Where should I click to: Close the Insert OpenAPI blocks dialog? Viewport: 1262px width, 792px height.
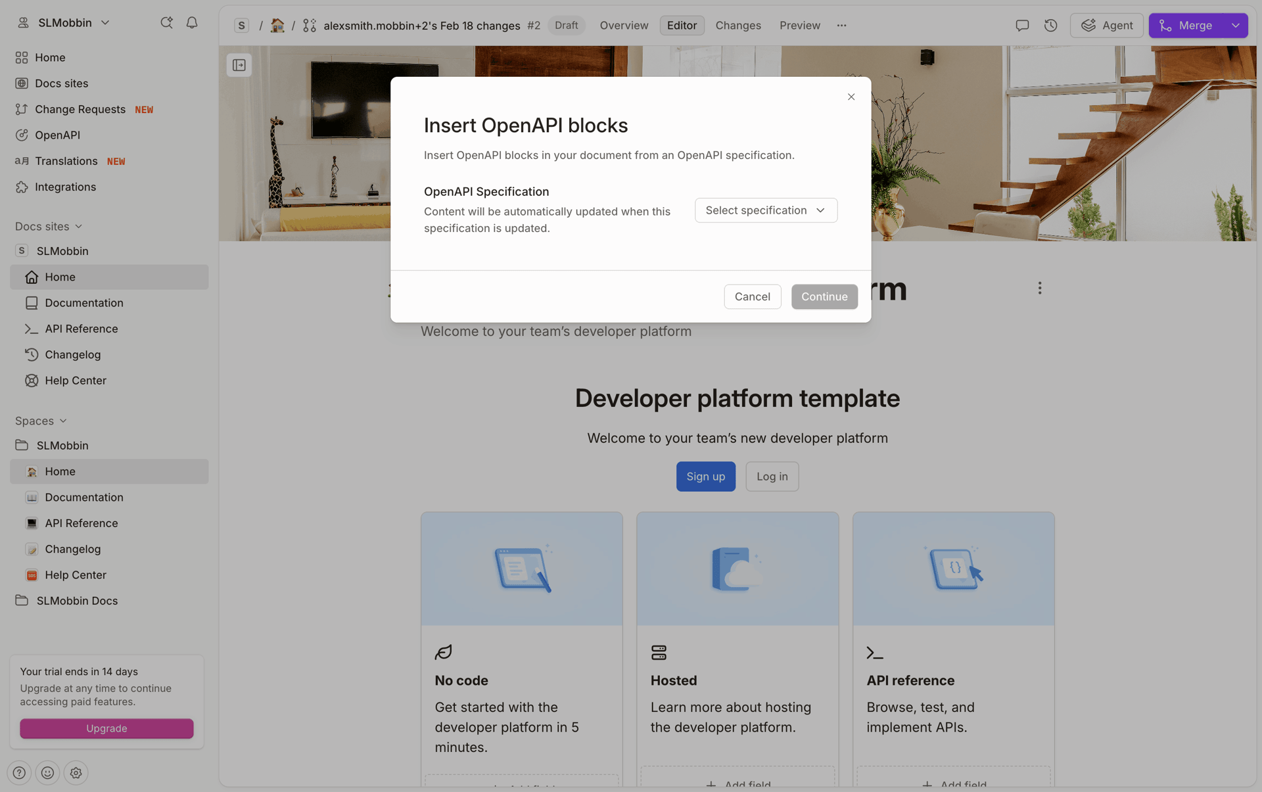[851, 97]
